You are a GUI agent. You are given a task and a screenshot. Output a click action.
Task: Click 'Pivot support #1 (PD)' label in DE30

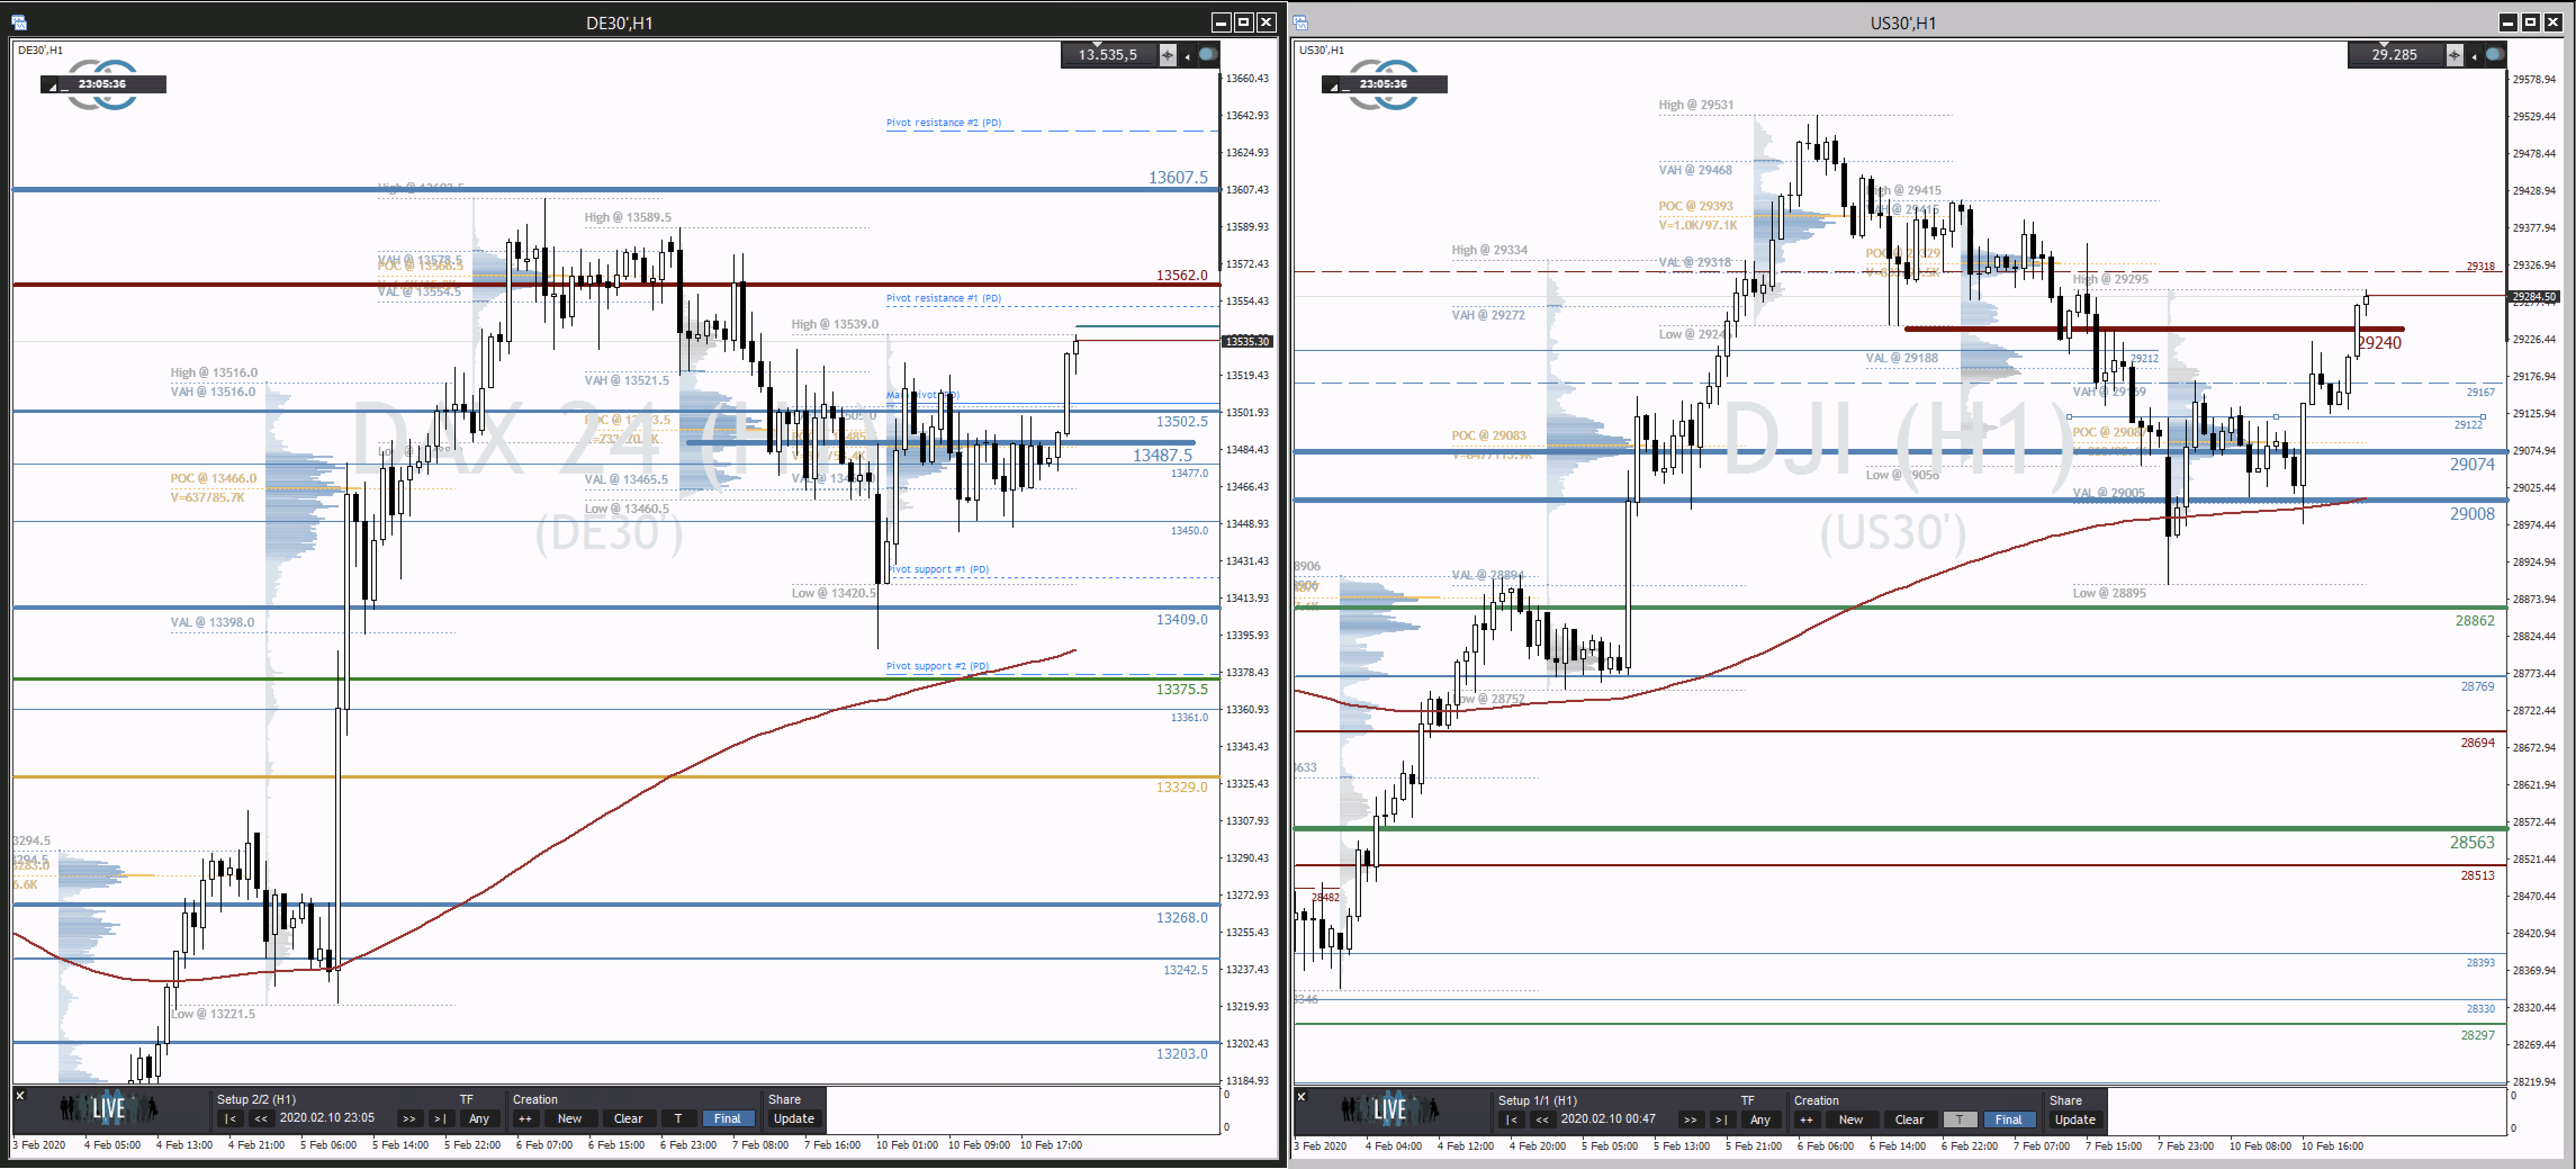[x=939, y=569]
